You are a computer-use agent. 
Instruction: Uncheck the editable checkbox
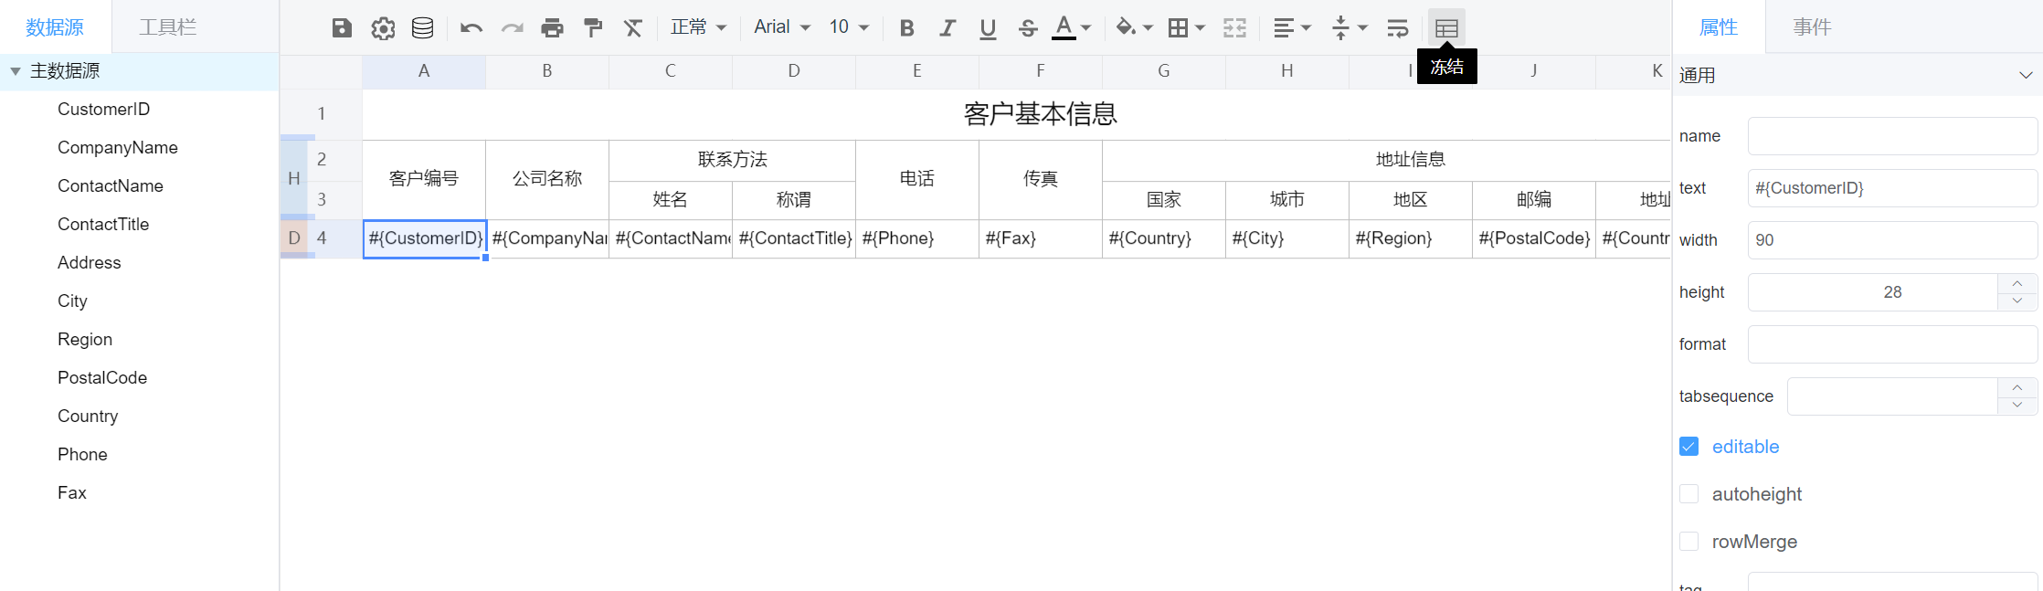1689,447
